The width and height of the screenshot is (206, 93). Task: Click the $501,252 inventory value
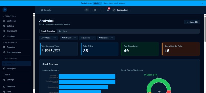(52, 50)
